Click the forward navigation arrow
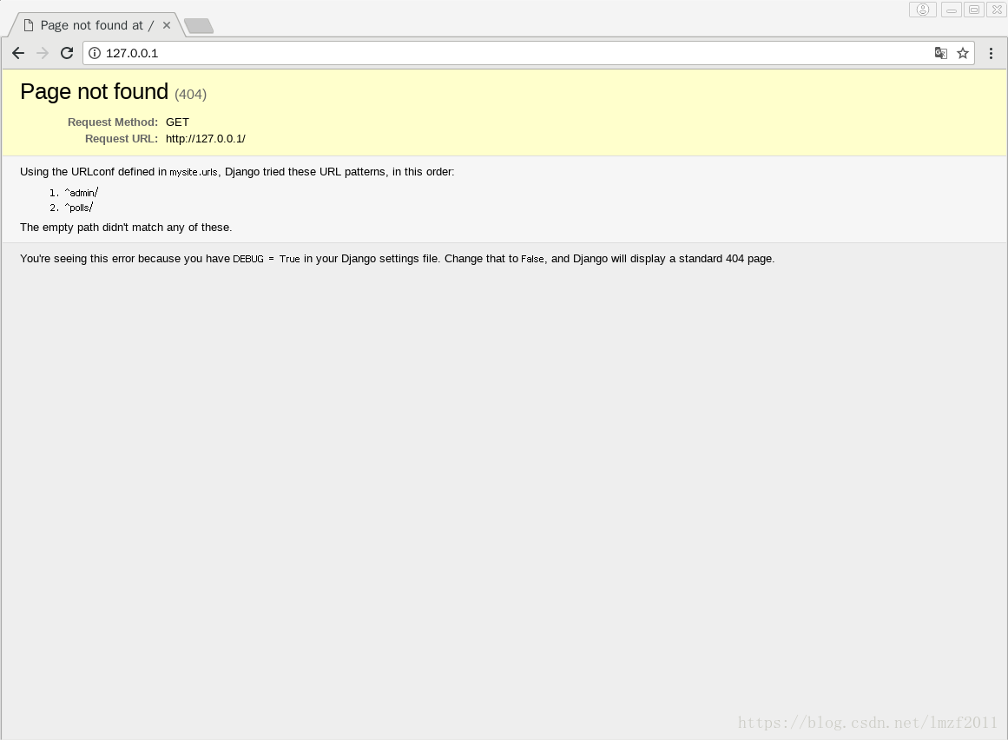The image size is (1008, 740). pos(43,53)
